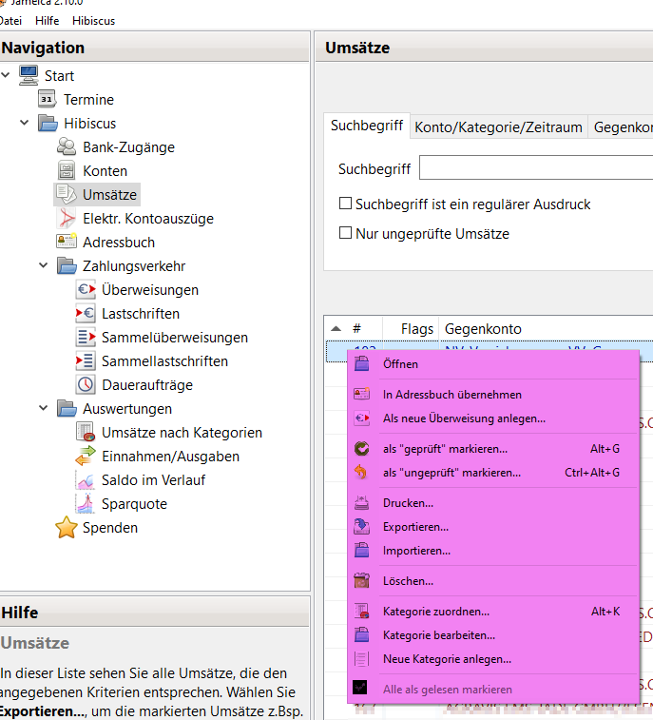Sort table by Gegenkonto column header
This screenshot has height=720, width=653.
point(483,329)
